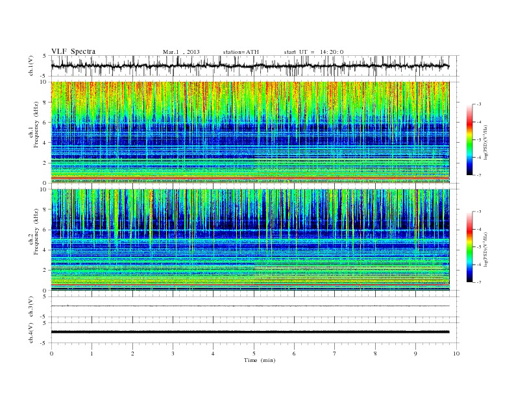Screen dimensions: 514x397
Task: Click the "ch.1(V)" waveform axis label
Action: [x=31, y=66]
